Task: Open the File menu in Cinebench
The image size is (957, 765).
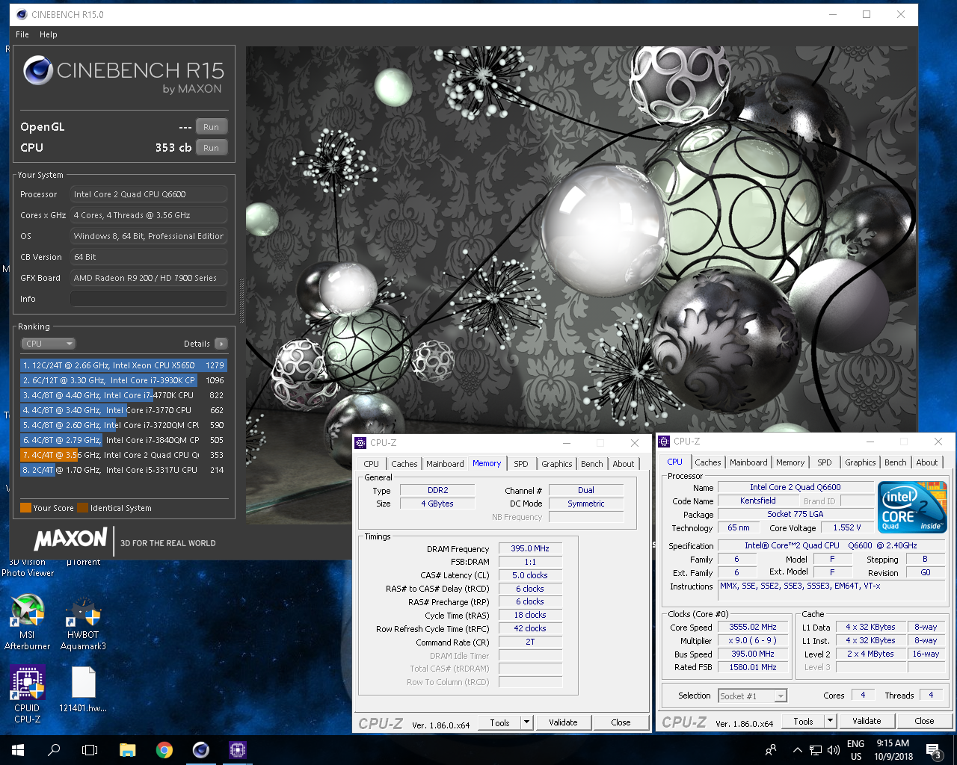Action: tap(22, 34)
